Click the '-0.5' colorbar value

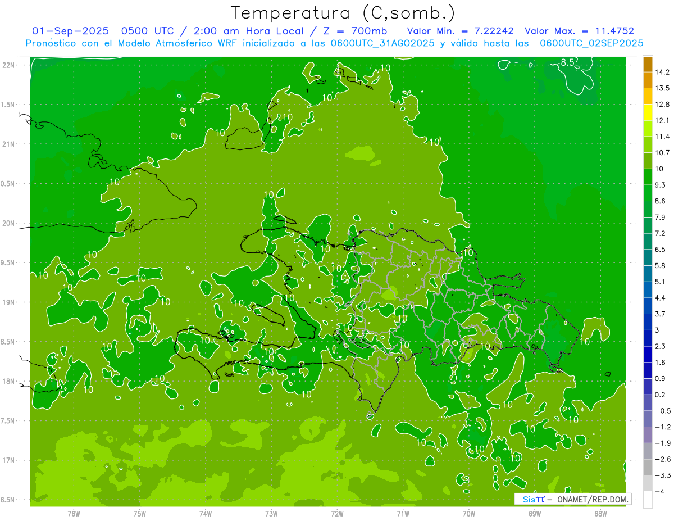click(663, 411)
